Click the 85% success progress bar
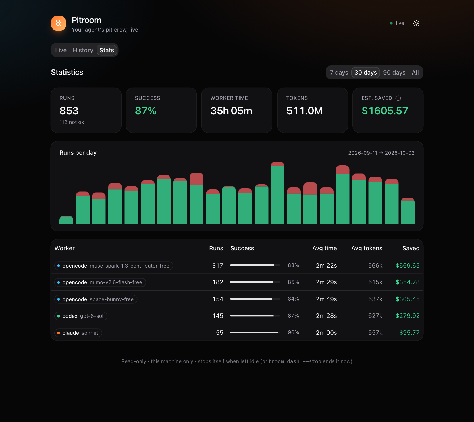Screen dimensions: 474x422 pyautogui.click(x=255, y=282)
